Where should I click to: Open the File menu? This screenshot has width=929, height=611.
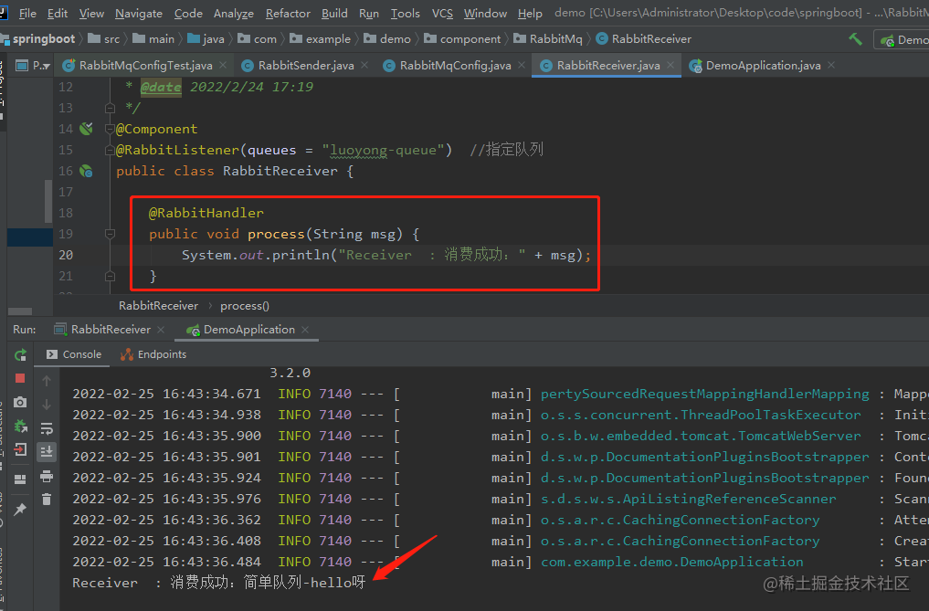tap(27, 13)
